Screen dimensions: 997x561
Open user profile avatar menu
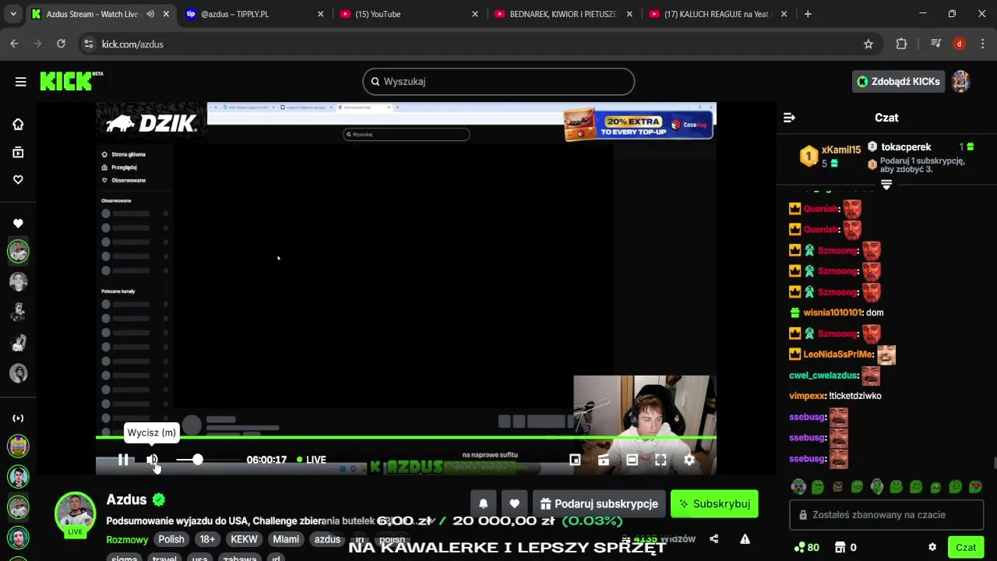click(960, 81)
